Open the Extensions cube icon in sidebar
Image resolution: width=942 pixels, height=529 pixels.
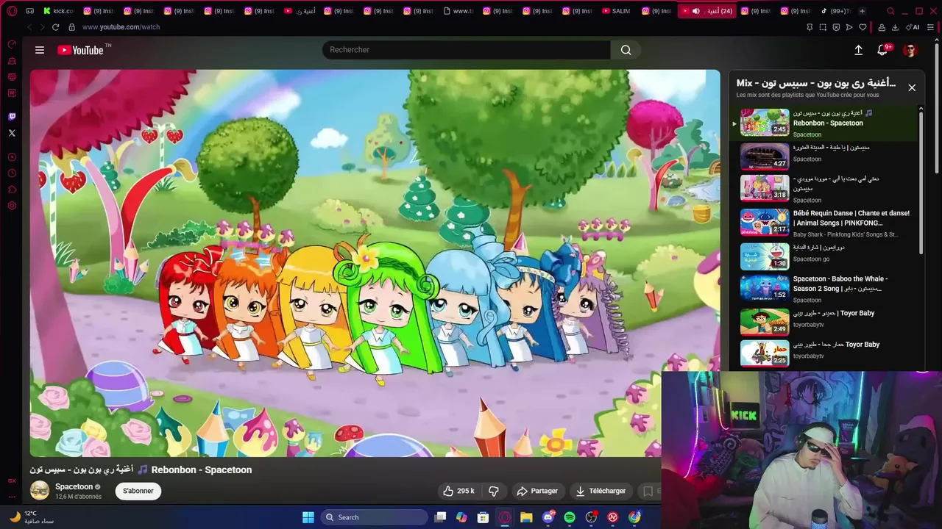12,190
